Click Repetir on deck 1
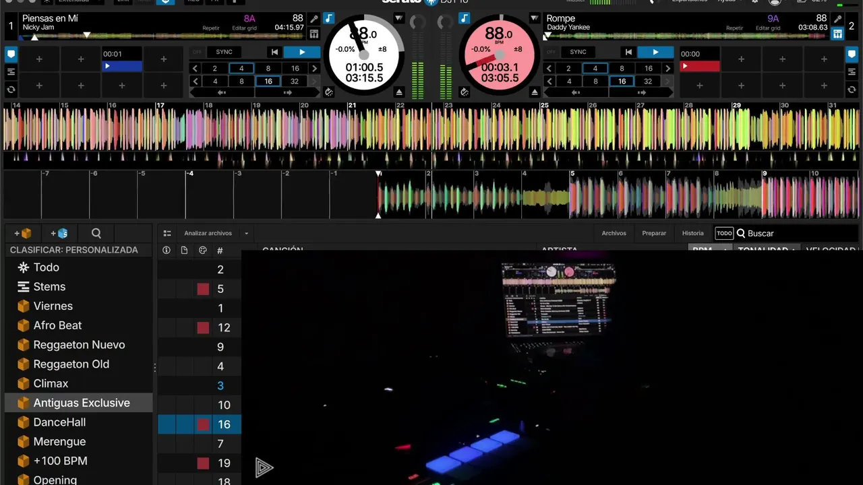Image resolution: width=863 pixels, height=485 pixels. [211, 28]
